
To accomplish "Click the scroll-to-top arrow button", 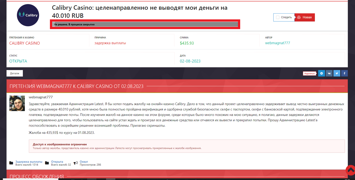I will click(350, 170).
